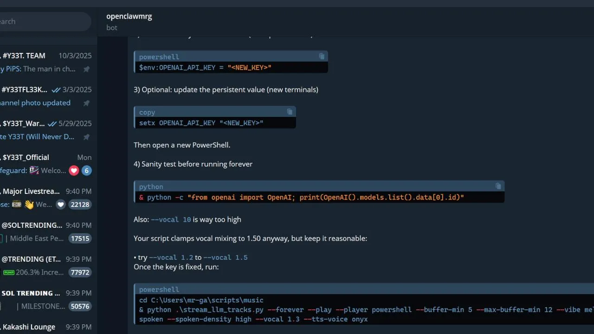594x334 pixels.
Task: Click 'Your script clamps vocal mixing' sentence
Action: [x=250, y=238]
